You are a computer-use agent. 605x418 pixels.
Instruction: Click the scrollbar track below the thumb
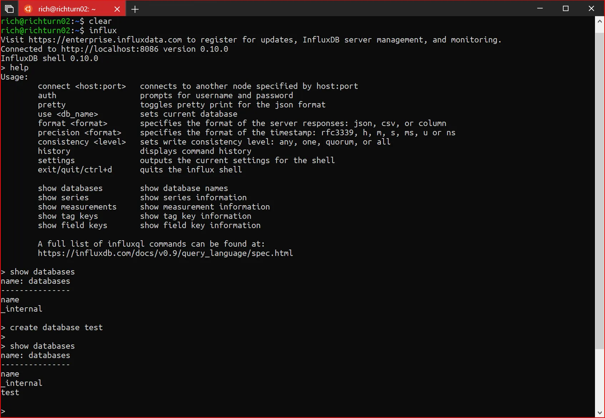click(x=600, y=378)
